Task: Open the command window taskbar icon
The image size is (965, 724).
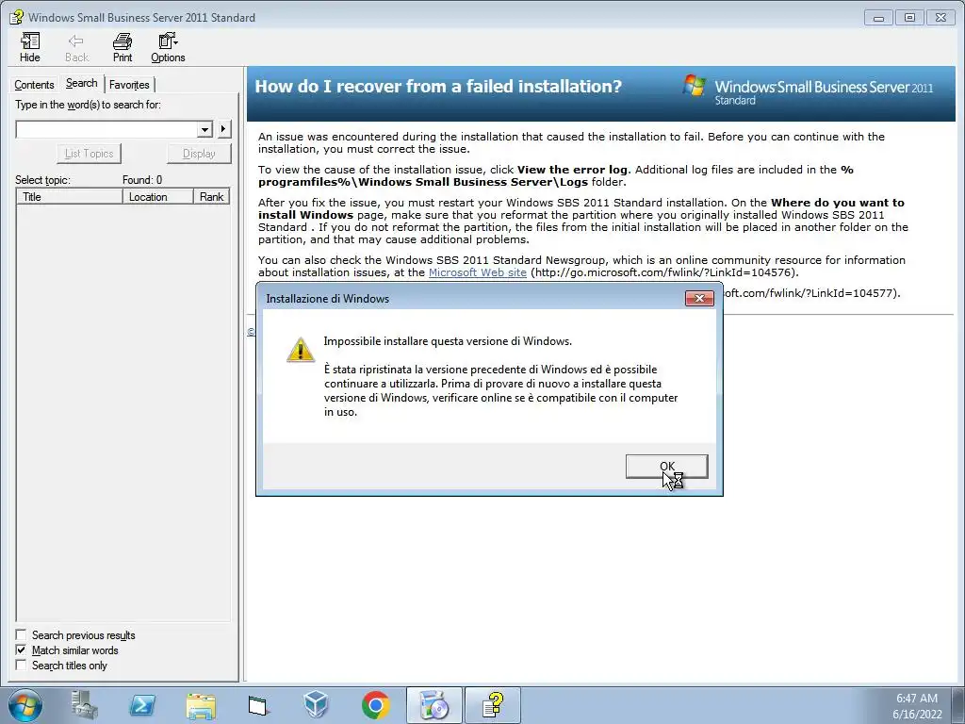Action: pos(259,705)
